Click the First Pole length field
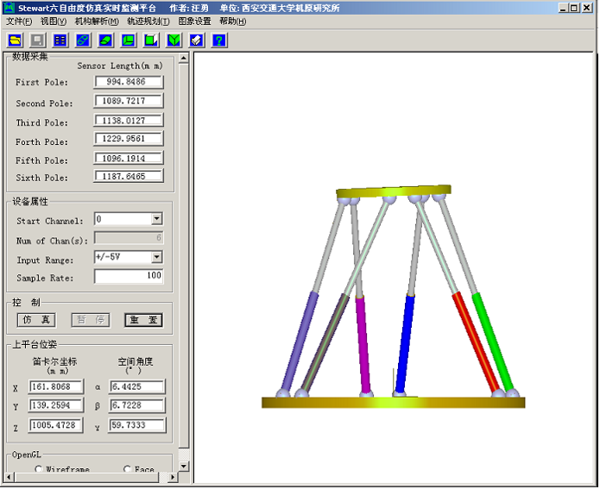The image size is (600, 489). coord(128,82)
